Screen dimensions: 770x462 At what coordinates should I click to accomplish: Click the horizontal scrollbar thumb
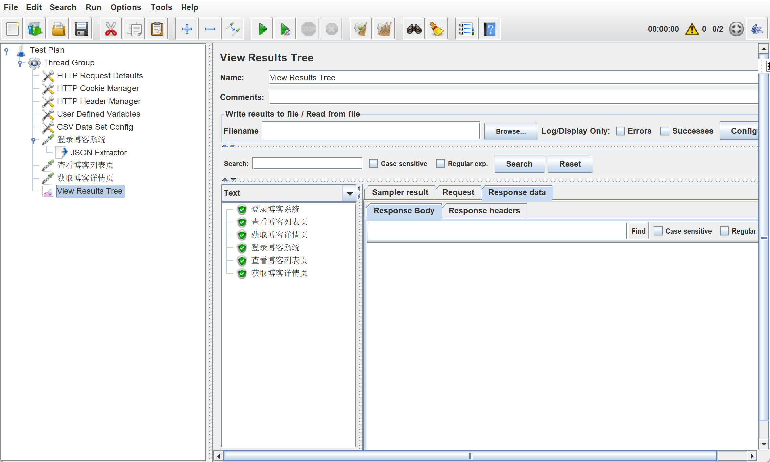pyautogui.click(x=470, y=456)
